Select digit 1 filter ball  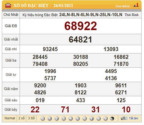coord(50,119)
